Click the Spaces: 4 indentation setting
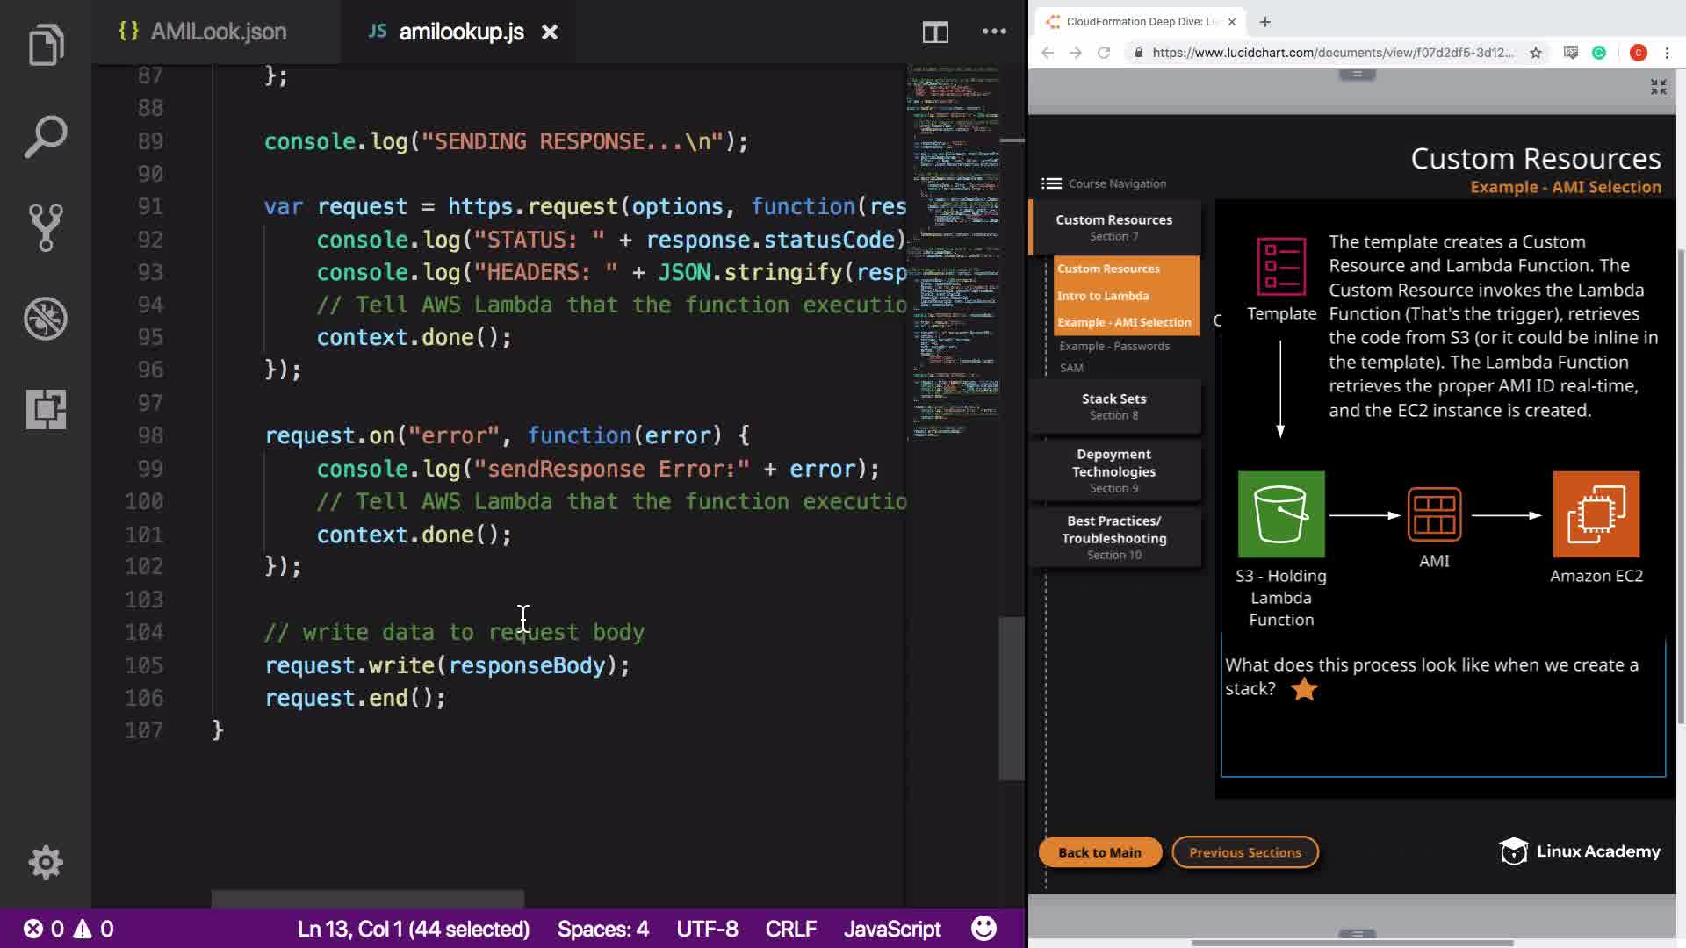The width and height of the screenshot is (1686, 948). [x=602, y=929]
